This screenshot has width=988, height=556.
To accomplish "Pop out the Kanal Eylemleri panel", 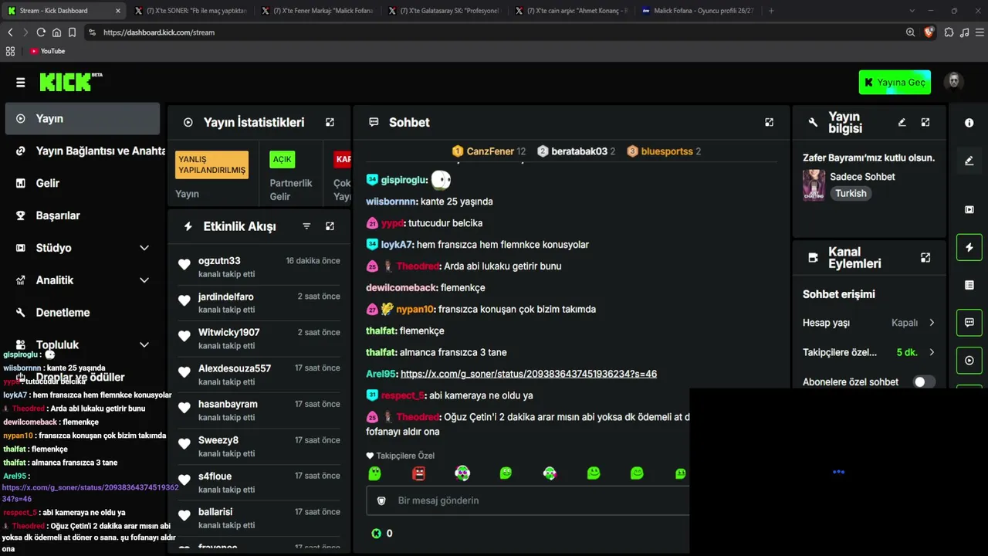I will pyautogui.click(x=925, y=257).
